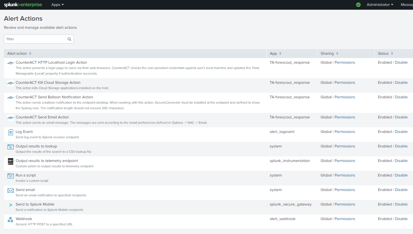Screen dimensions: 413x234
Task: Click the Alert Actions page heading
Action: (x=23, y=18)
